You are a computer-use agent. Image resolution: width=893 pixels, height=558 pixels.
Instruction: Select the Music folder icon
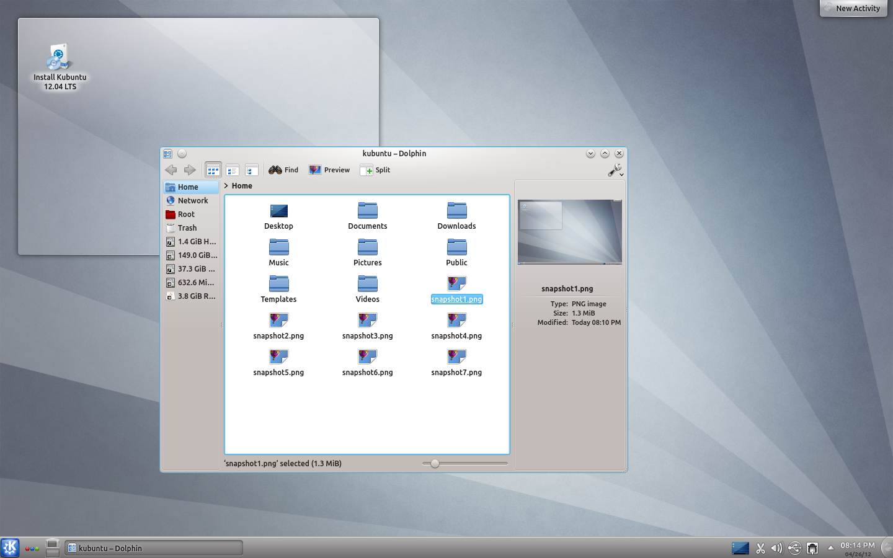278,248
